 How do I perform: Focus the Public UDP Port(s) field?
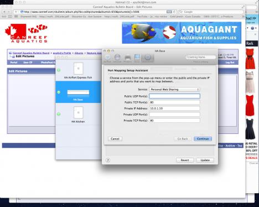174,96
